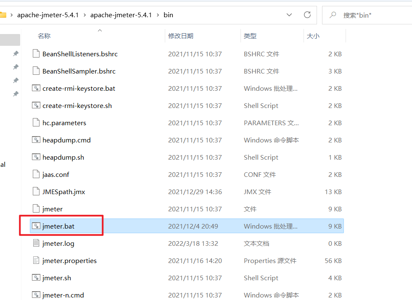Screen dimensions: 412x300
Task: Click the jmeter-n.cmd script icon
Action: pyautogui.click(x=36, y=295)
